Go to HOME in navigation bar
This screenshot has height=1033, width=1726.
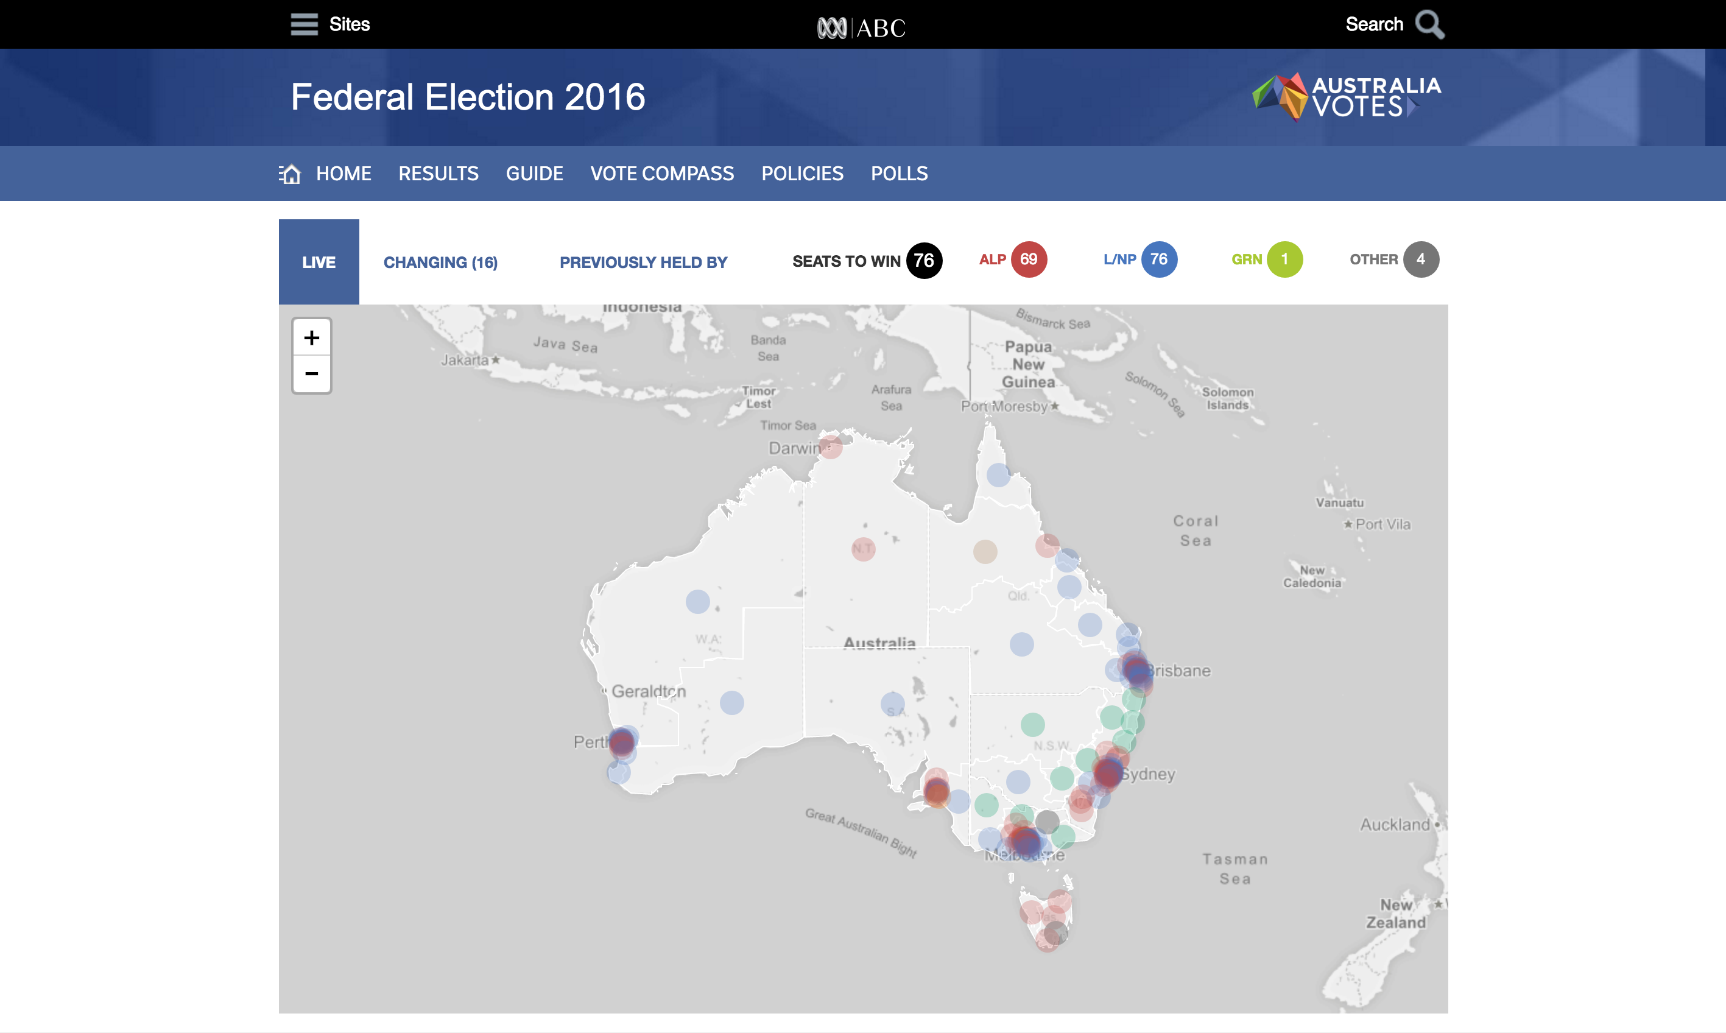click(344, 174)
